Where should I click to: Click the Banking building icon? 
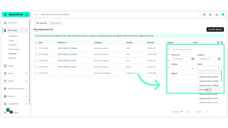pyautogui.click(x=5, y=96)
